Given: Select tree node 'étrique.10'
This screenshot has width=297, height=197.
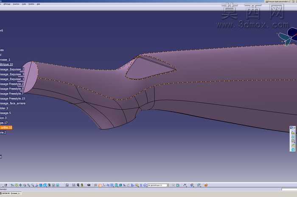Looking at the screenshot, I should click(6, 64).
